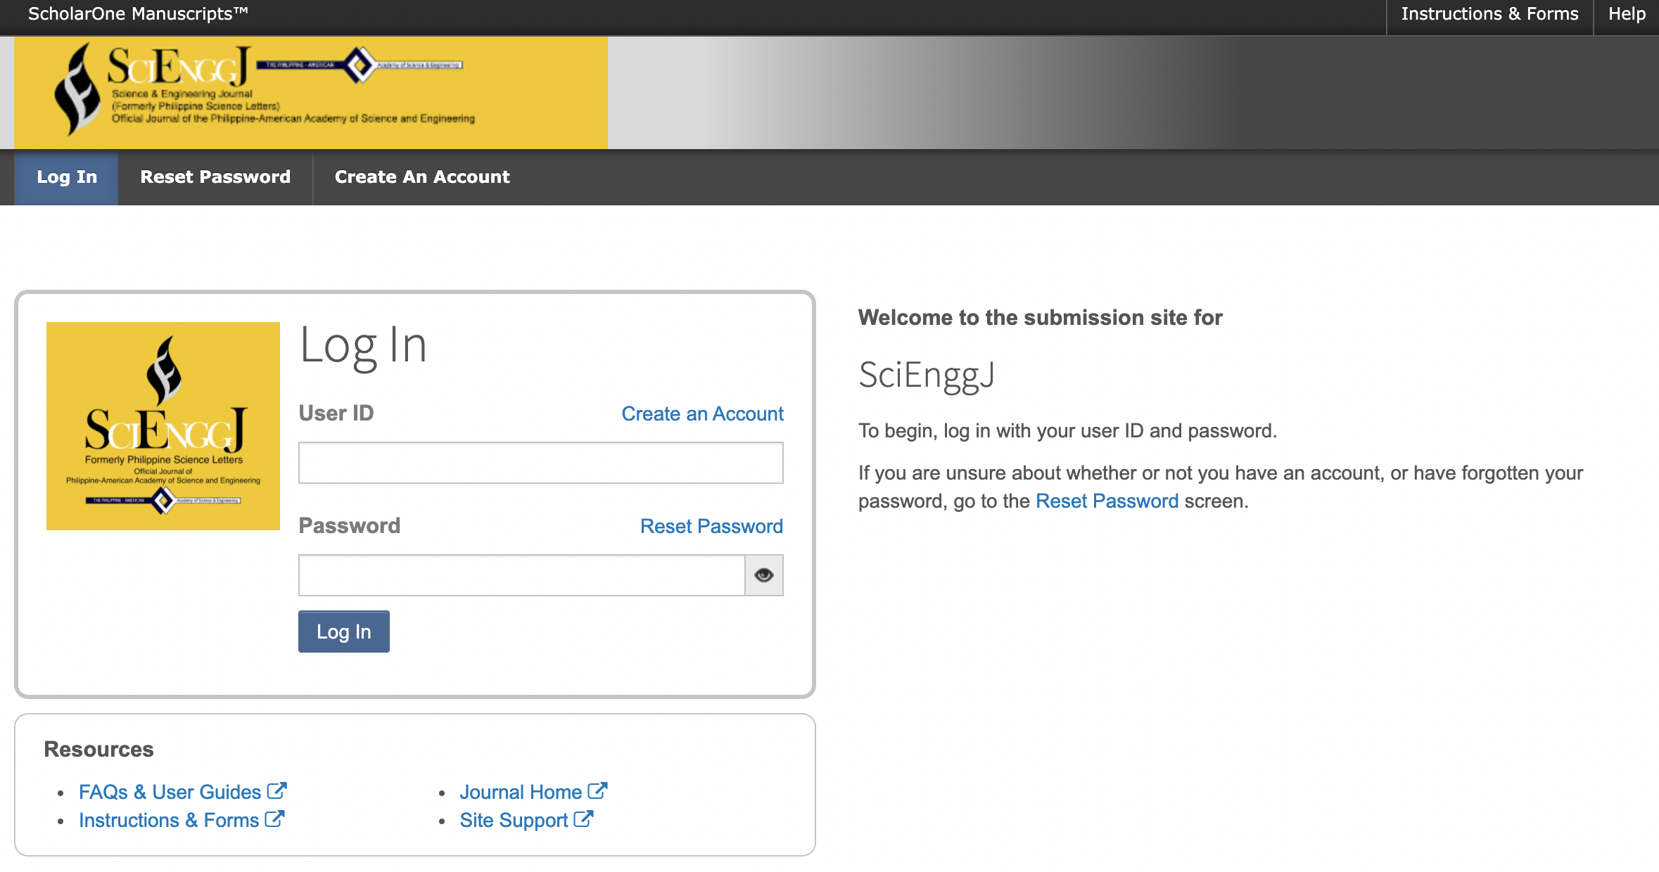
Task: Open the Log In navigation tab
Action: coord(67,177)
